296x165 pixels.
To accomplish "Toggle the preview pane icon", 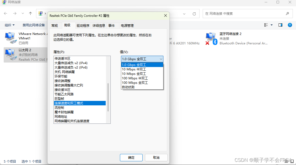I will (x=280, y=25).
